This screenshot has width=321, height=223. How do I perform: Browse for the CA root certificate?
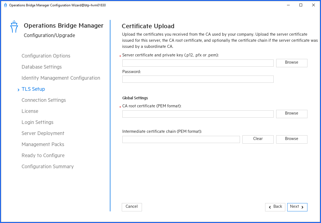click(291, 114)
